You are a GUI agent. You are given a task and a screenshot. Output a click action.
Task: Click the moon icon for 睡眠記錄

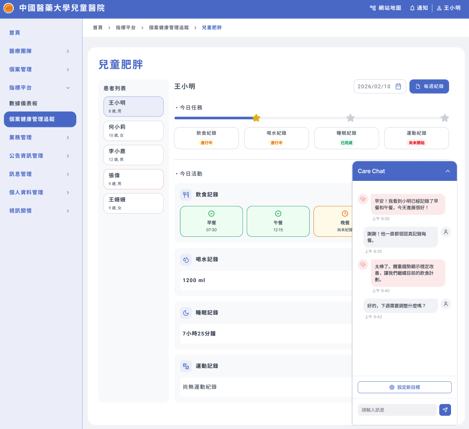pyautogui.click(x=186, y=313)
